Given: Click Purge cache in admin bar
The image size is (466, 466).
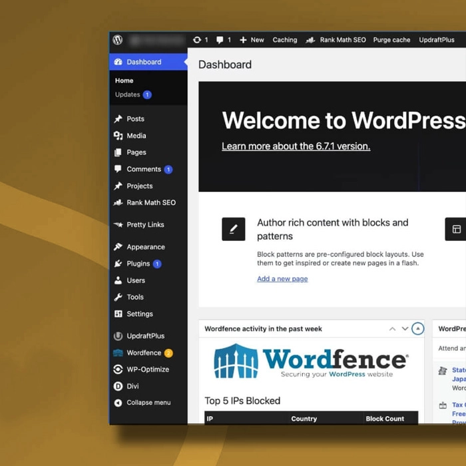Looking at the screenshot, I should point(391,40).
